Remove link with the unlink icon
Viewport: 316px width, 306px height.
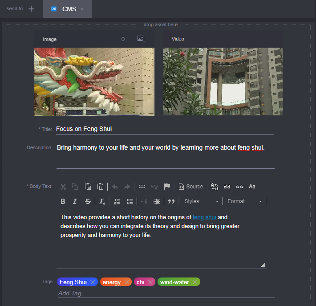click(x=154, y=187)
